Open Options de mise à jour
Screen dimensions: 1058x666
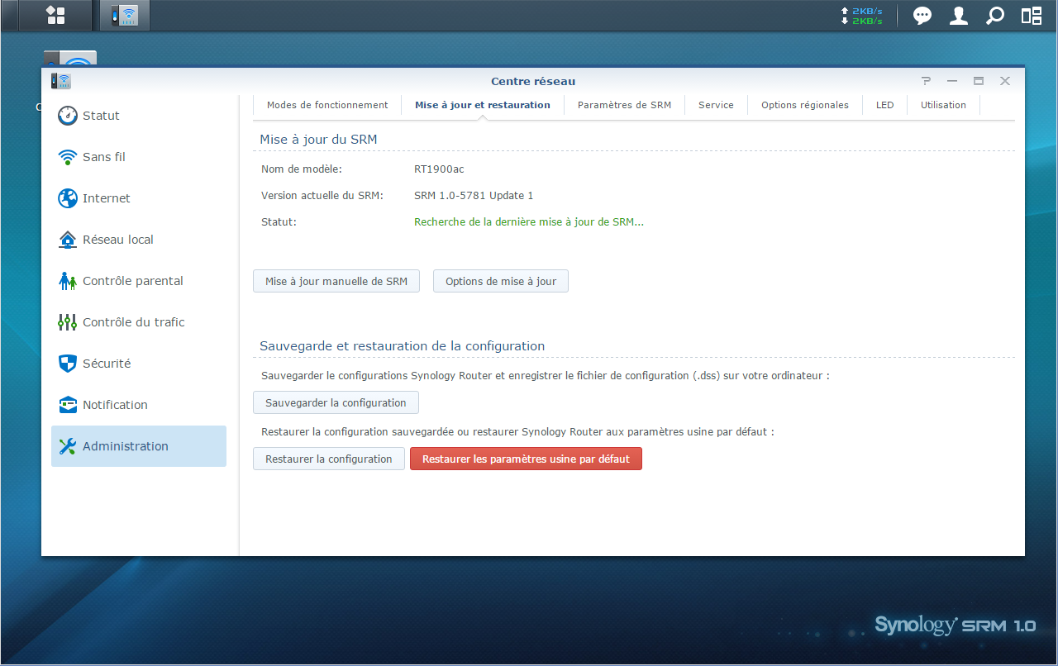[501, 281]
